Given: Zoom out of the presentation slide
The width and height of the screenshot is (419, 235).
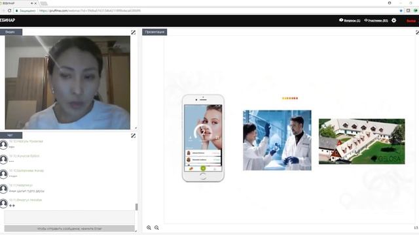Looking at the screenshot, I should (156, 228).
